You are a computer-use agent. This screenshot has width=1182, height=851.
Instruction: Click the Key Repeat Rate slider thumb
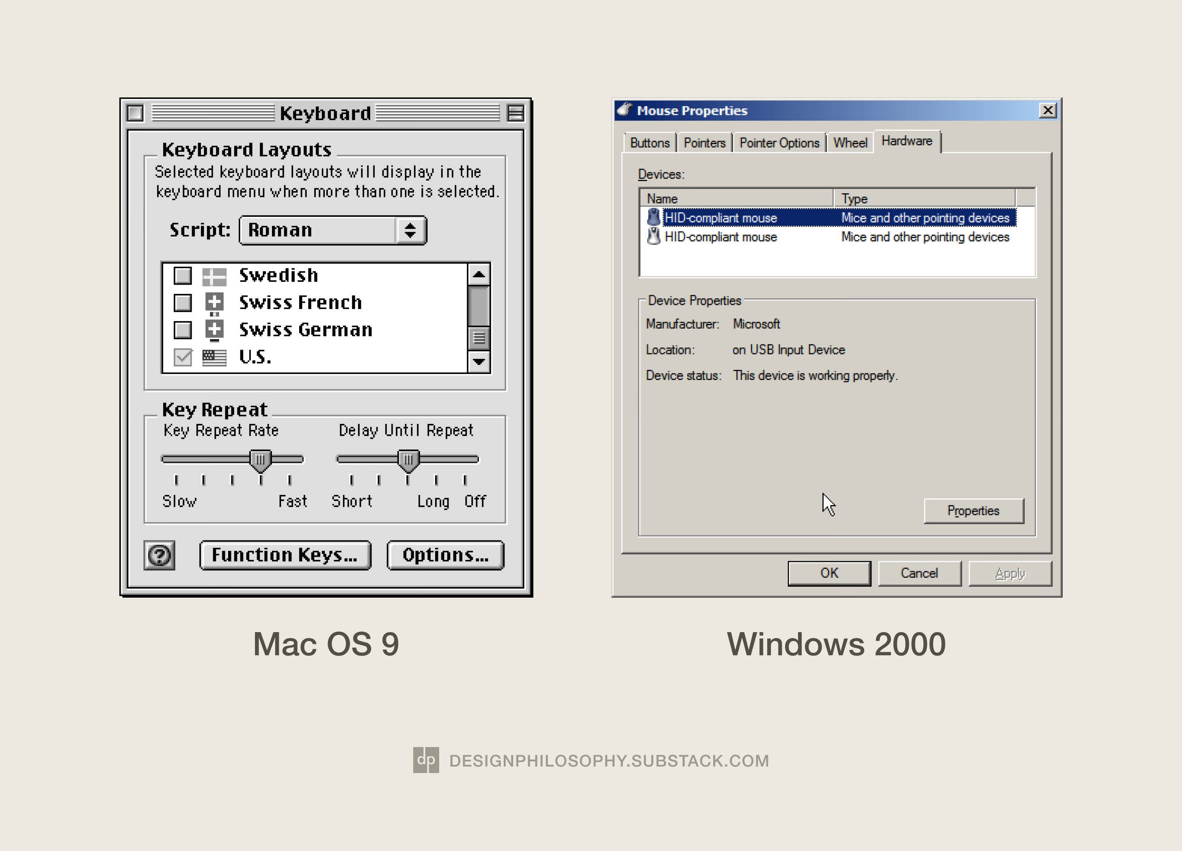click(x=260, y=460)
